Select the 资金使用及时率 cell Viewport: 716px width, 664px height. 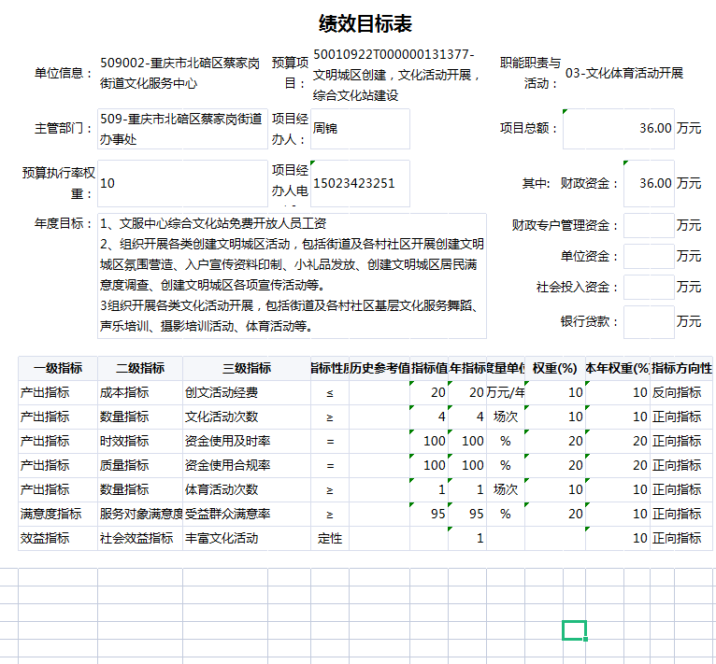click(247, 441)
